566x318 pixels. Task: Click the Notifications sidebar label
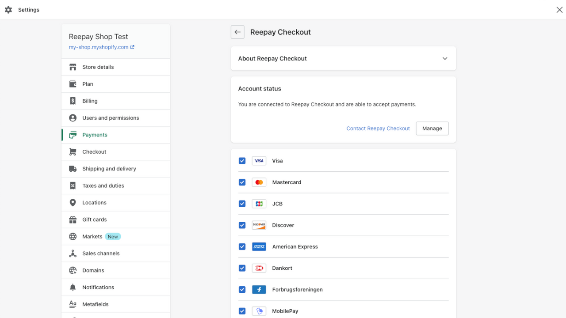(98, 288)
